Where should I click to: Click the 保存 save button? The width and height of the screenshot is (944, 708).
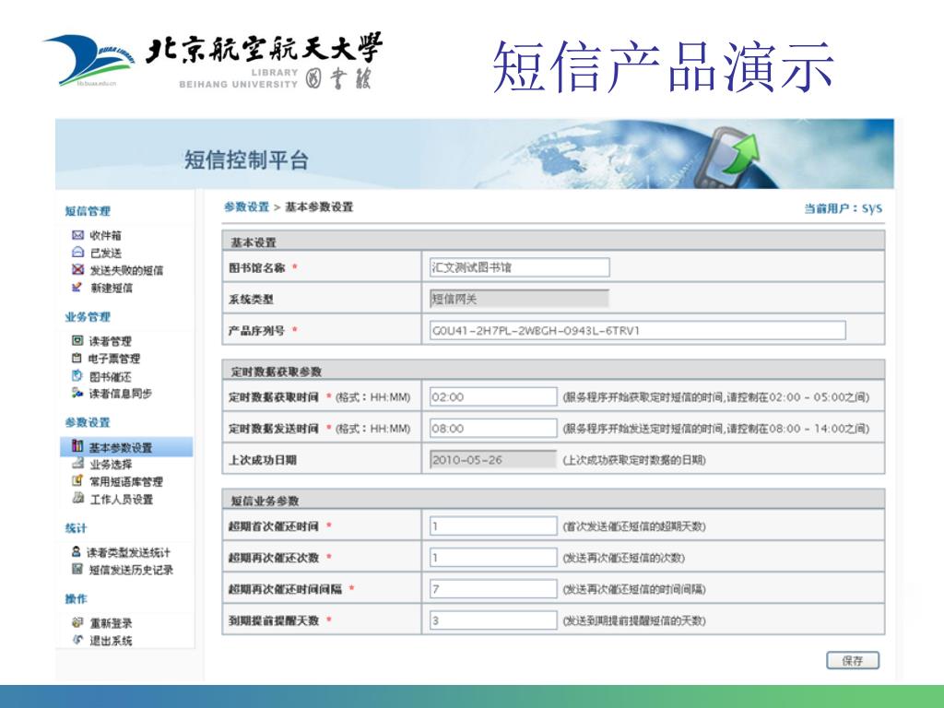click(x=853, y=660)
